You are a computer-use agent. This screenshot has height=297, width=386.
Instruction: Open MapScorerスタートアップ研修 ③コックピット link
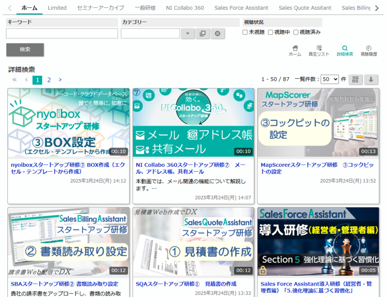click(x=317, y=168)
